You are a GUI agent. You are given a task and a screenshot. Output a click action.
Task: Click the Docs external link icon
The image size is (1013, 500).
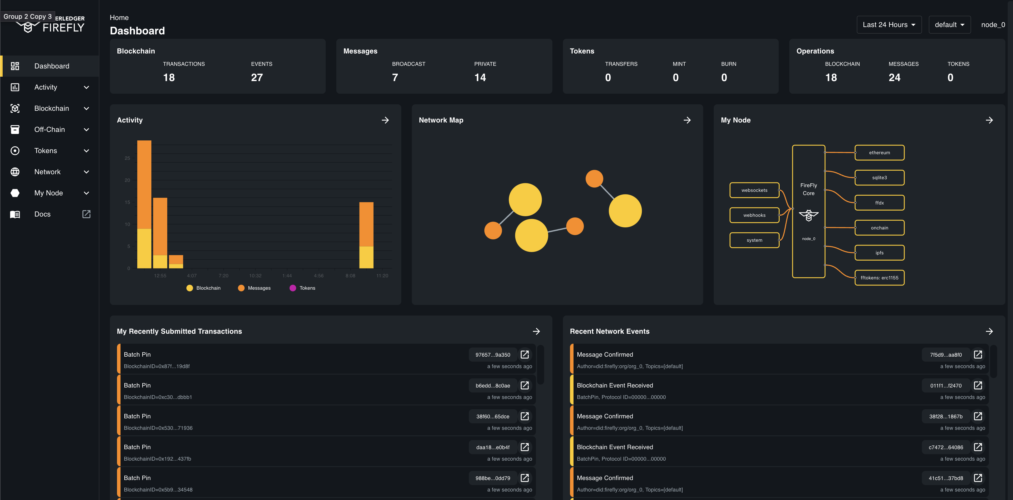(x=86, y=214)
